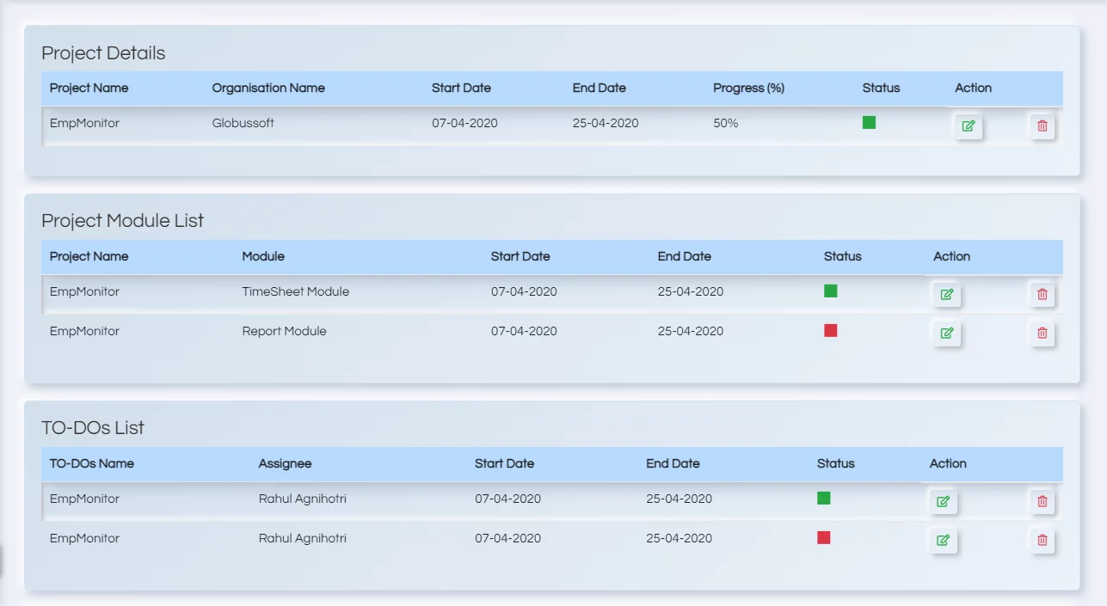Click the green status square of TimeSheet Module
This screenshot has height=606, width=1107.
point(830,291)
